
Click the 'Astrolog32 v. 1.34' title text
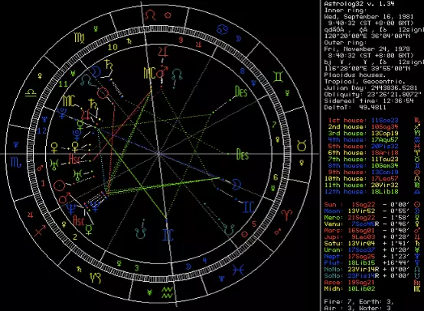(359, 4)
